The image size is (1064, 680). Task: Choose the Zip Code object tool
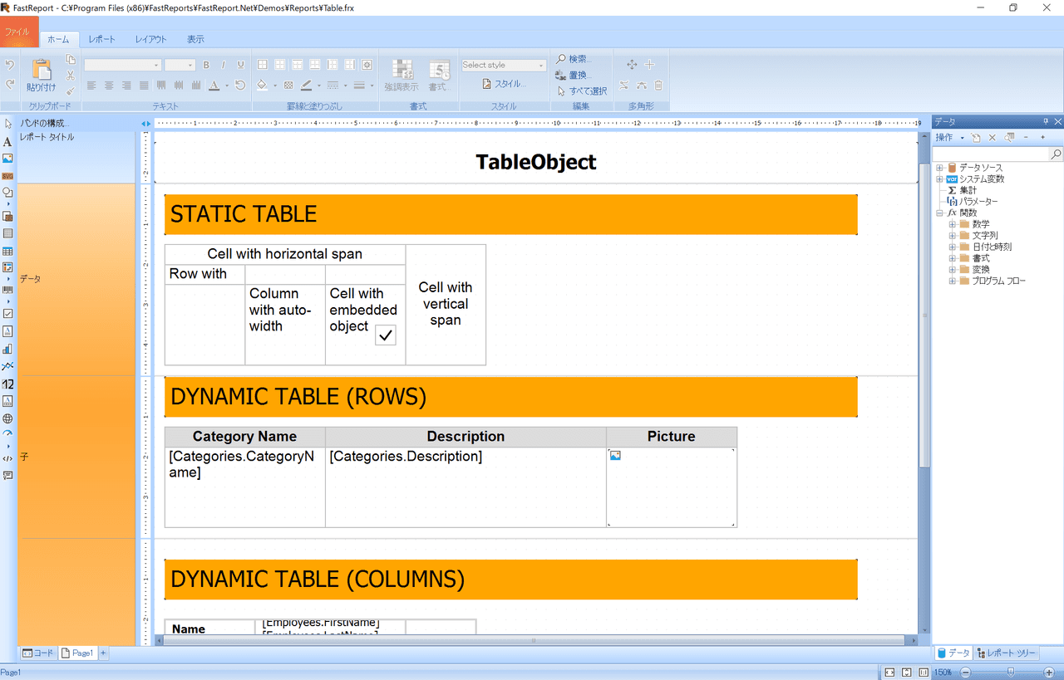[7, 384]
